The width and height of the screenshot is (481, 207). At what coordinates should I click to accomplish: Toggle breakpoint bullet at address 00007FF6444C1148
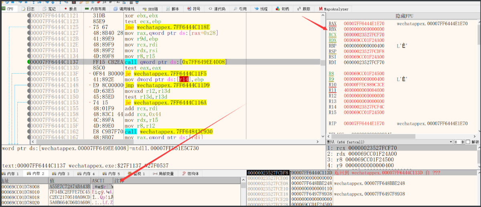tap(29, 85)
